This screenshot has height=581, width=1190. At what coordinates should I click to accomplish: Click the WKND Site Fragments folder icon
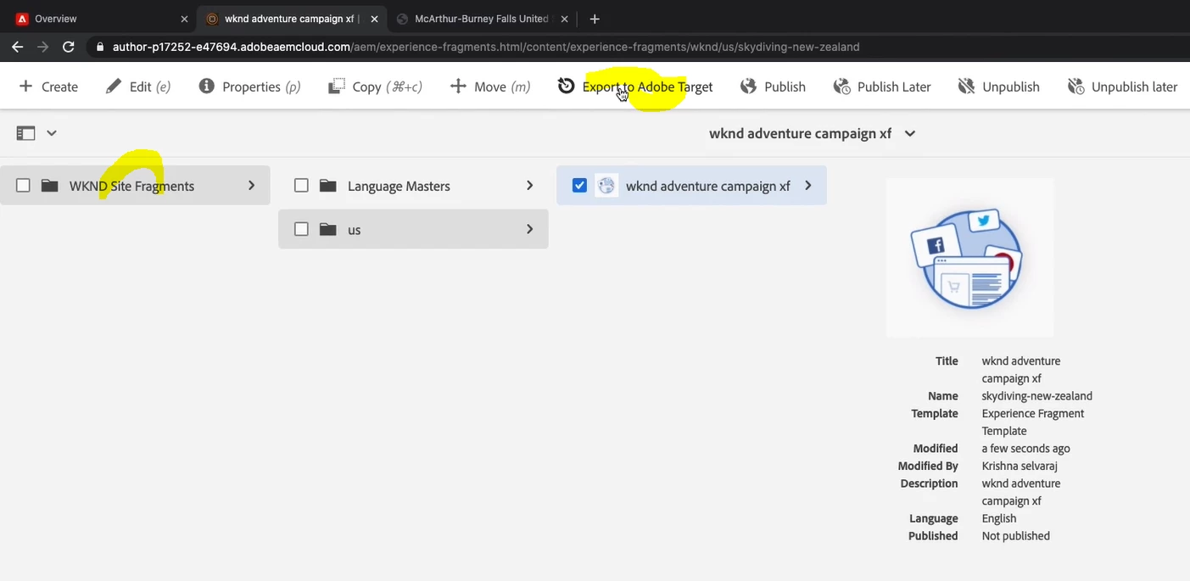click(49, 186)
